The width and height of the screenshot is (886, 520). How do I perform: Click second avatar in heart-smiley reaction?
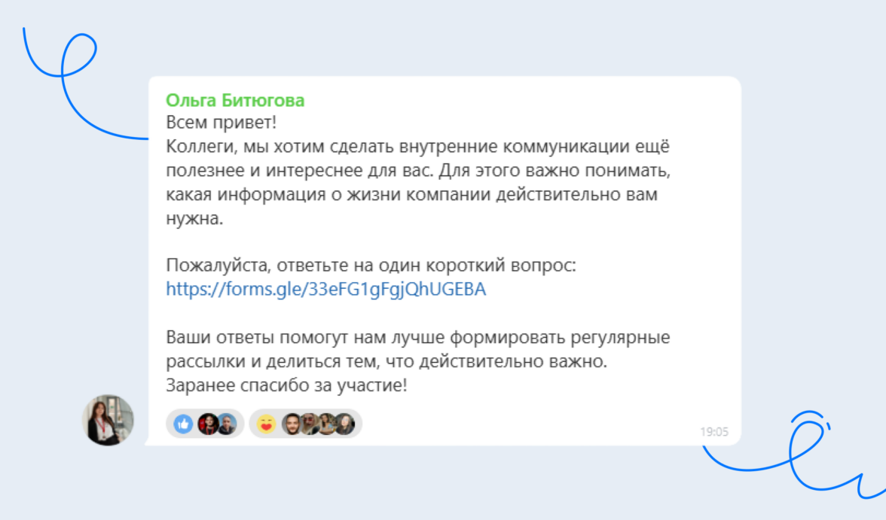click(x=309, y=424)
